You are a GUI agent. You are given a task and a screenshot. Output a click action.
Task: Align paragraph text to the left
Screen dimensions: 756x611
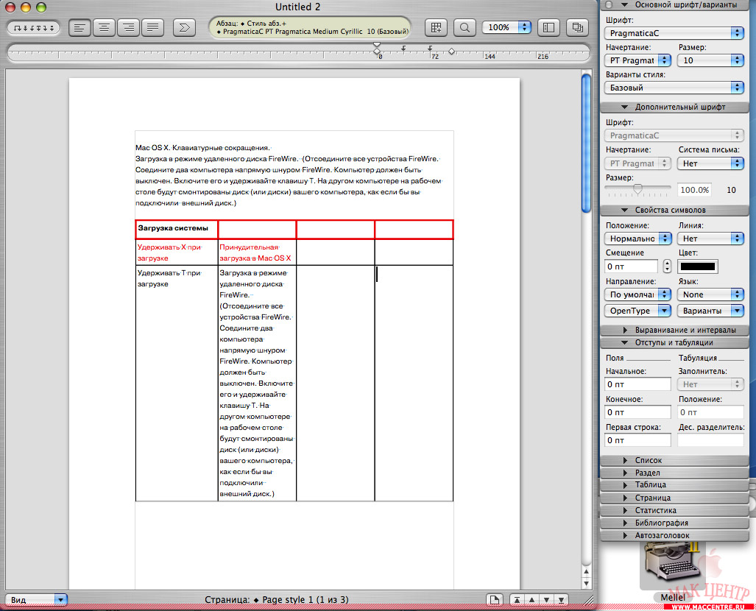pyautogui.click(x=80, y=27)
